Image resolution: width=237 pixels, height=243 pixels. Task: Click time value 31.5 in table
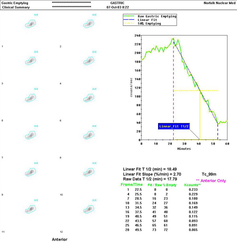[138, 203]
